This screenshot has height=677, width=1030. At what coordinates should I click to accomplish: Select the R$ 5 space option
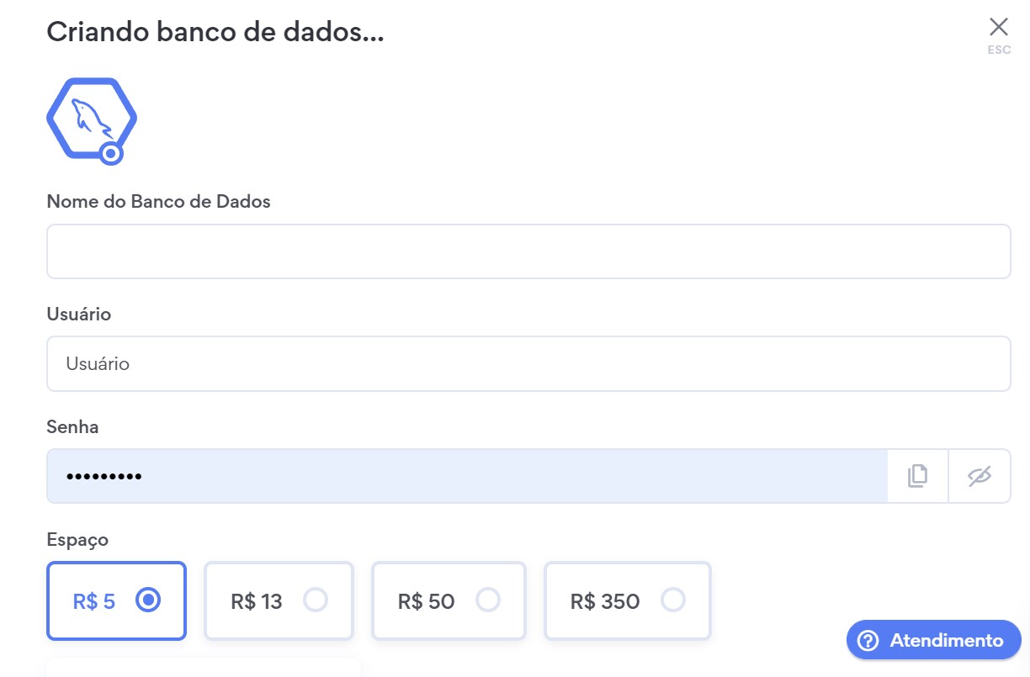(116, 601)
